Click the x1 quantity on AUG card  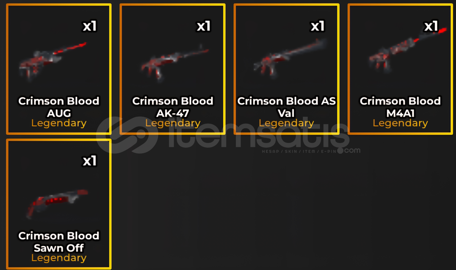click(x=90, y=26)
